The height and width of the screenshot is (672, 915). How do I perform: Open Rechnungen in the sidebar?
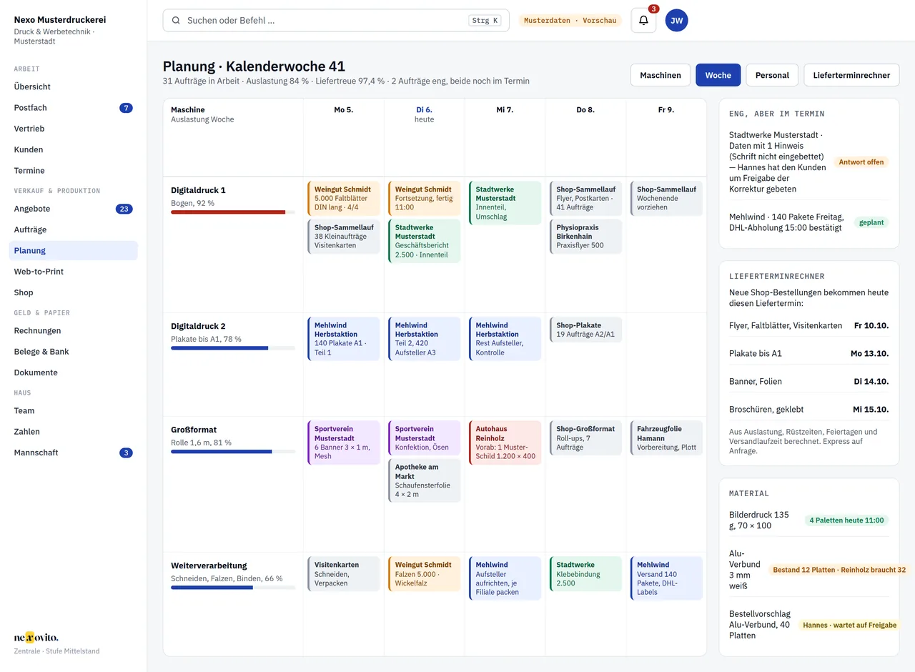73,331
